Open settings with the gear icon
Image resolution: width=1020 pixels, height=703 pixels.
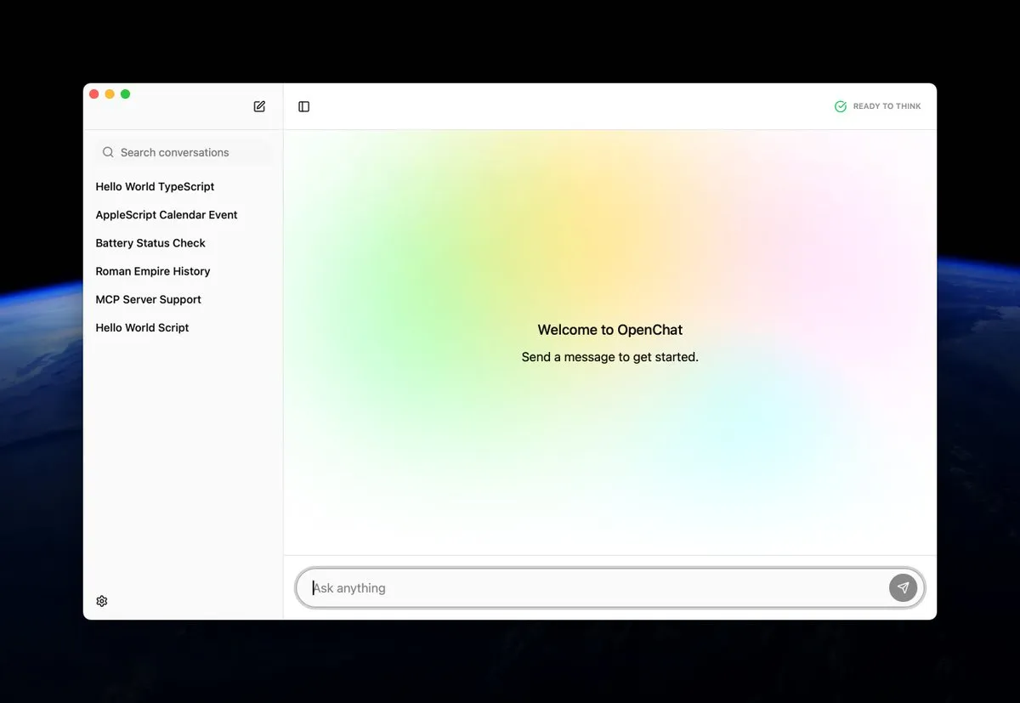tap(102, 601)
